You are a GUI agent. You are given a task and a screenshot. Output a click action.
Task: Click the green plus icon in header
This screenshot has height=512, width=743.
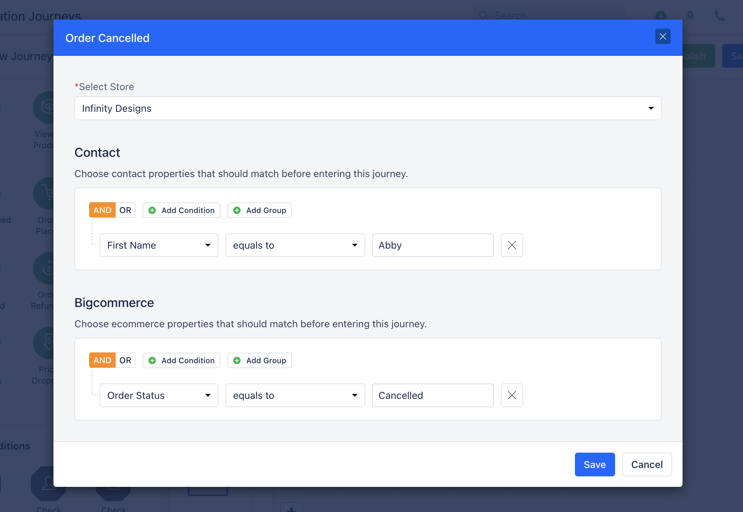click(661, 16)
